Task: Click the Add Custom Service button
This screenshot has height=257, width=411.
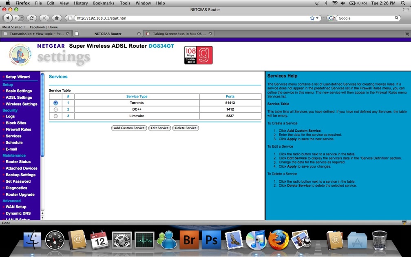Action: [x=129, y=128]
